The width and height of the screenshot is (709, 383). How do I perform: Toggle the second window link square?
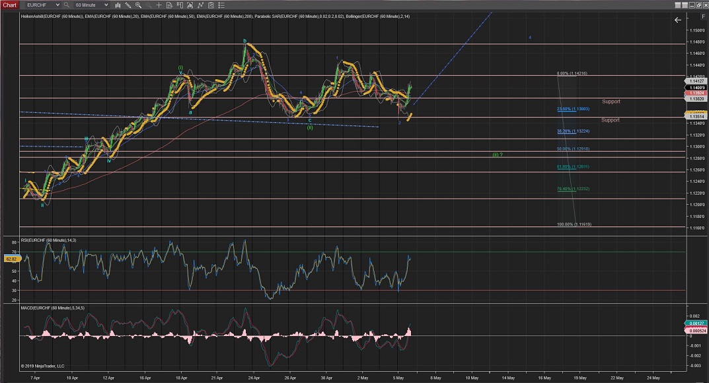[685, 5]
